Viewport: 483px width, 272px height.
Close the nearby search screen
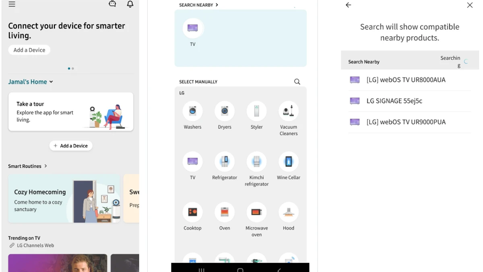tap(470, 5)
